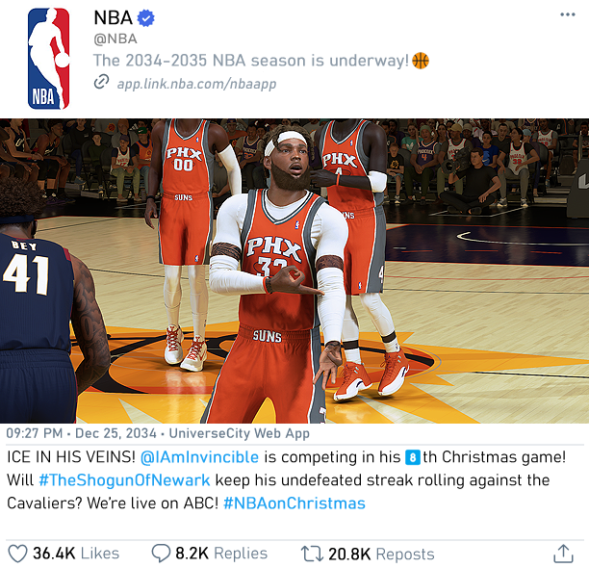Open the @IAmInvincible mention

(x=199, y=457)
